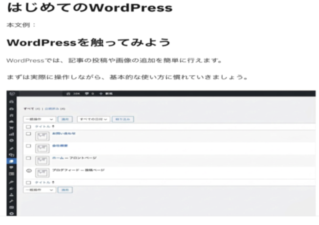Open the お問い合わせ page title link
The width and height of the screenshot is (319, 225).
pyautogui.click(x=64, y=133)
